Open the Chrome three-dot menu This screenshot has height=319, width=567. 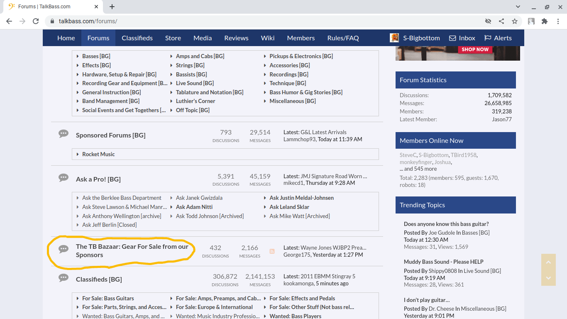[558, 21]
